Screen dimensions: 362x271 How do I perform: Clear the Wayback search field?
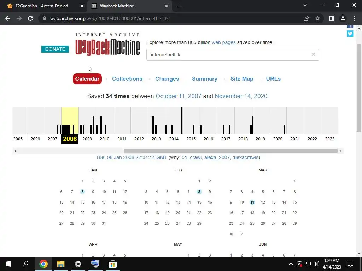[x=313, y=54]
